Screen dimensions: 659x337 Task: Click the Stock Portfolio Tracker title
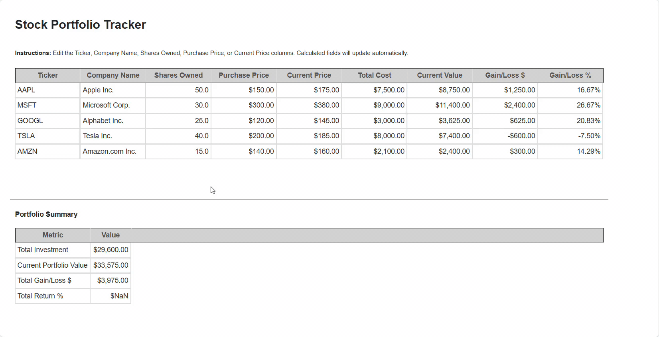click(81, 25)
